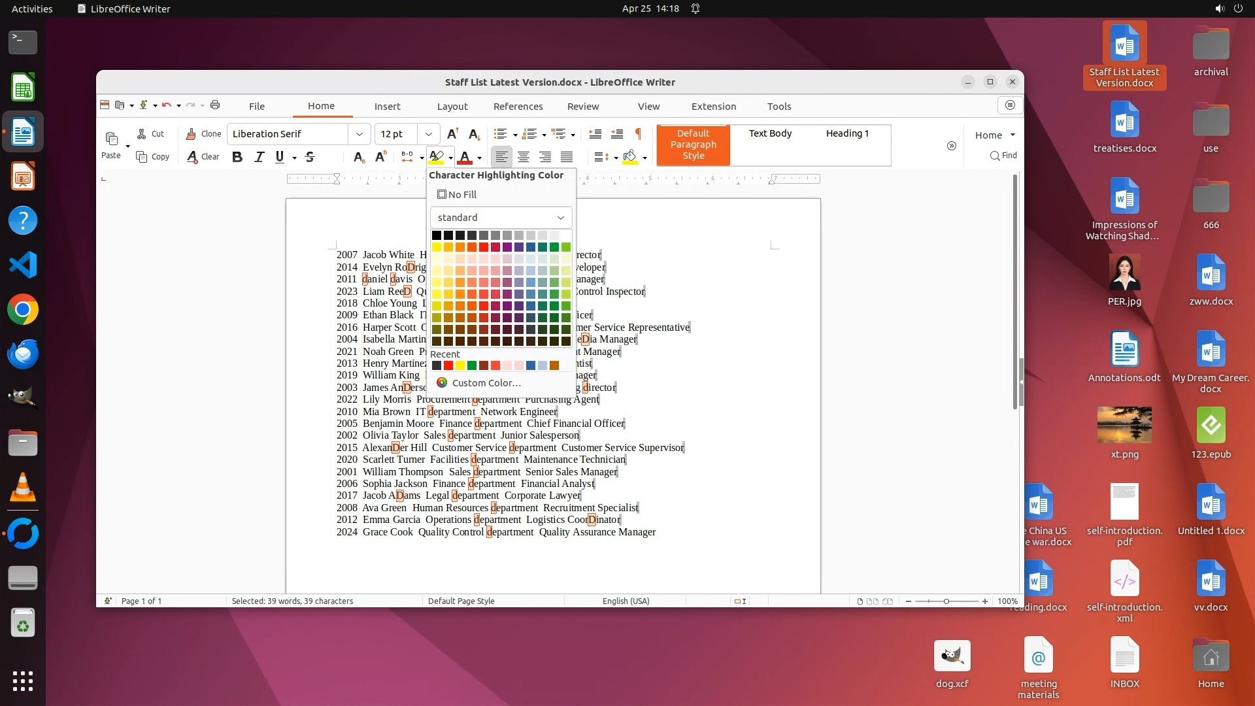Toggle formatting marks pilcrow icon
Viewport: 1255px width, 706px height.
638,134
